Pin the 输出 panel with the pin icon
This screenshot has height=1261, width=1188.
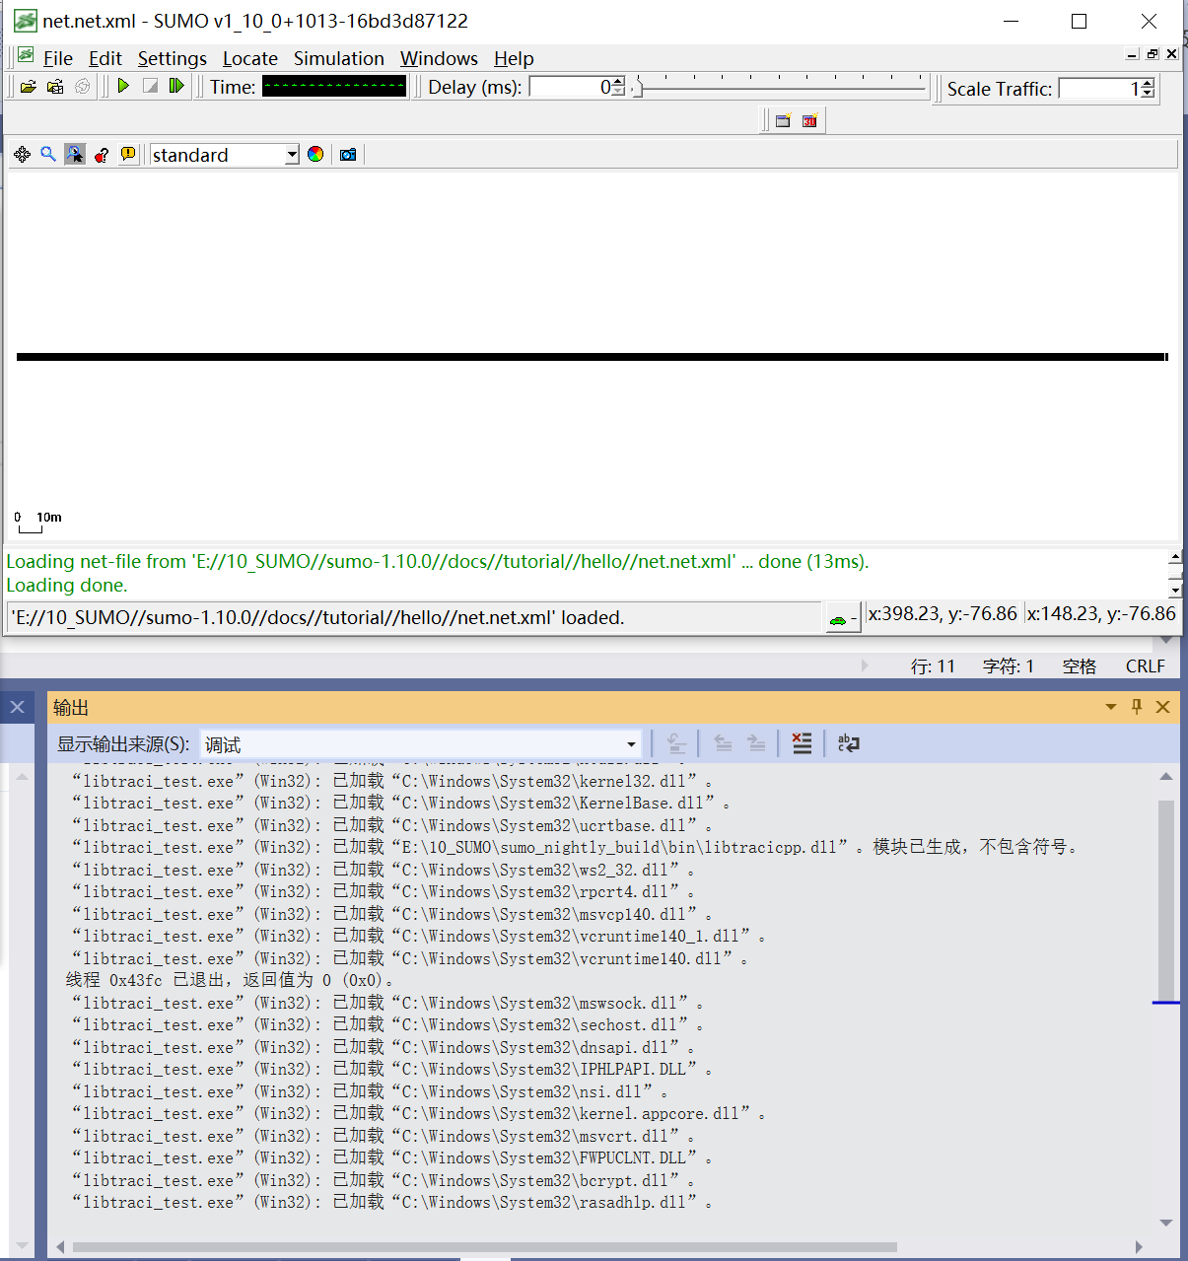pos(1136,707)
